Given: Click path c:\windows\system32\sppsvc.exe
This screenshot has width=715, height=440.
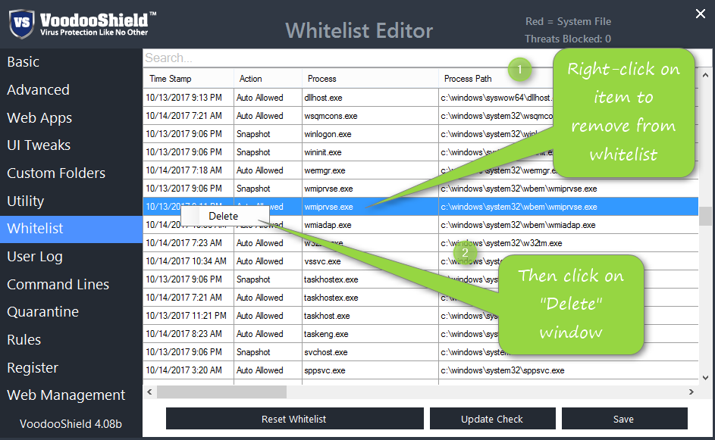Looking at the screenshot, I should [x=503, y=370].
